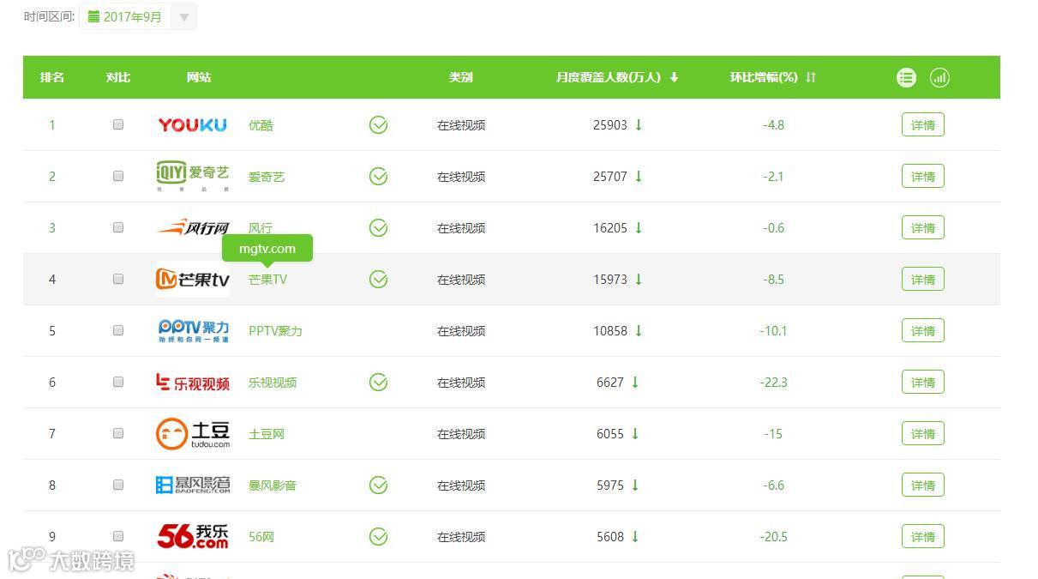Open the 2017年9月 date range dropdown
The height and width of the screenshot is (579, 1038).
[138, 16]
